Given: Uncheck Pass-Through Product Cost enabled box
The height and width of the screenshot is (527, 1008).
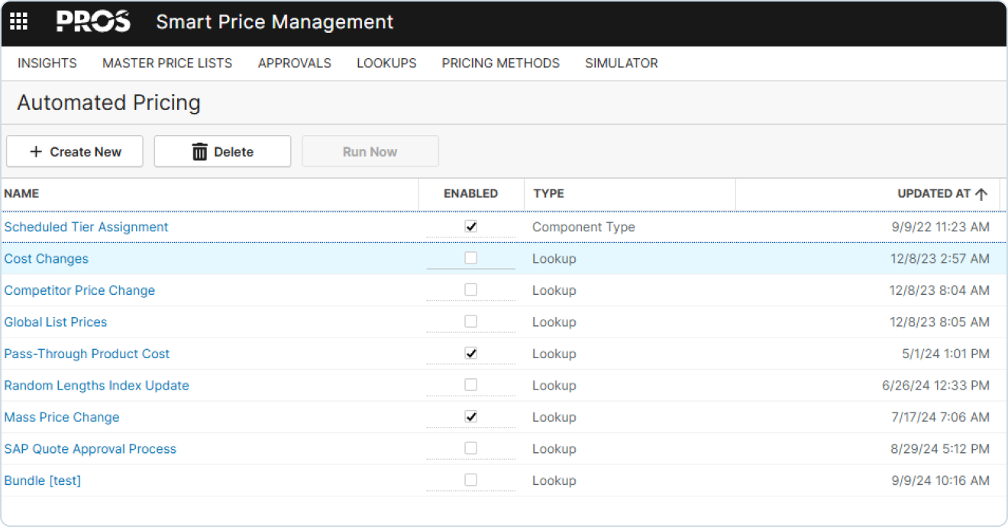Looking at the screenshot, I should [470, 354].
